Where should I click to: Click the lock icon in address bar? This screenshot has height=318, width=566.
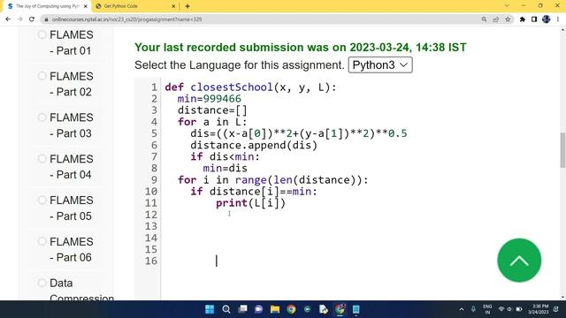click(x=46, y=19)
